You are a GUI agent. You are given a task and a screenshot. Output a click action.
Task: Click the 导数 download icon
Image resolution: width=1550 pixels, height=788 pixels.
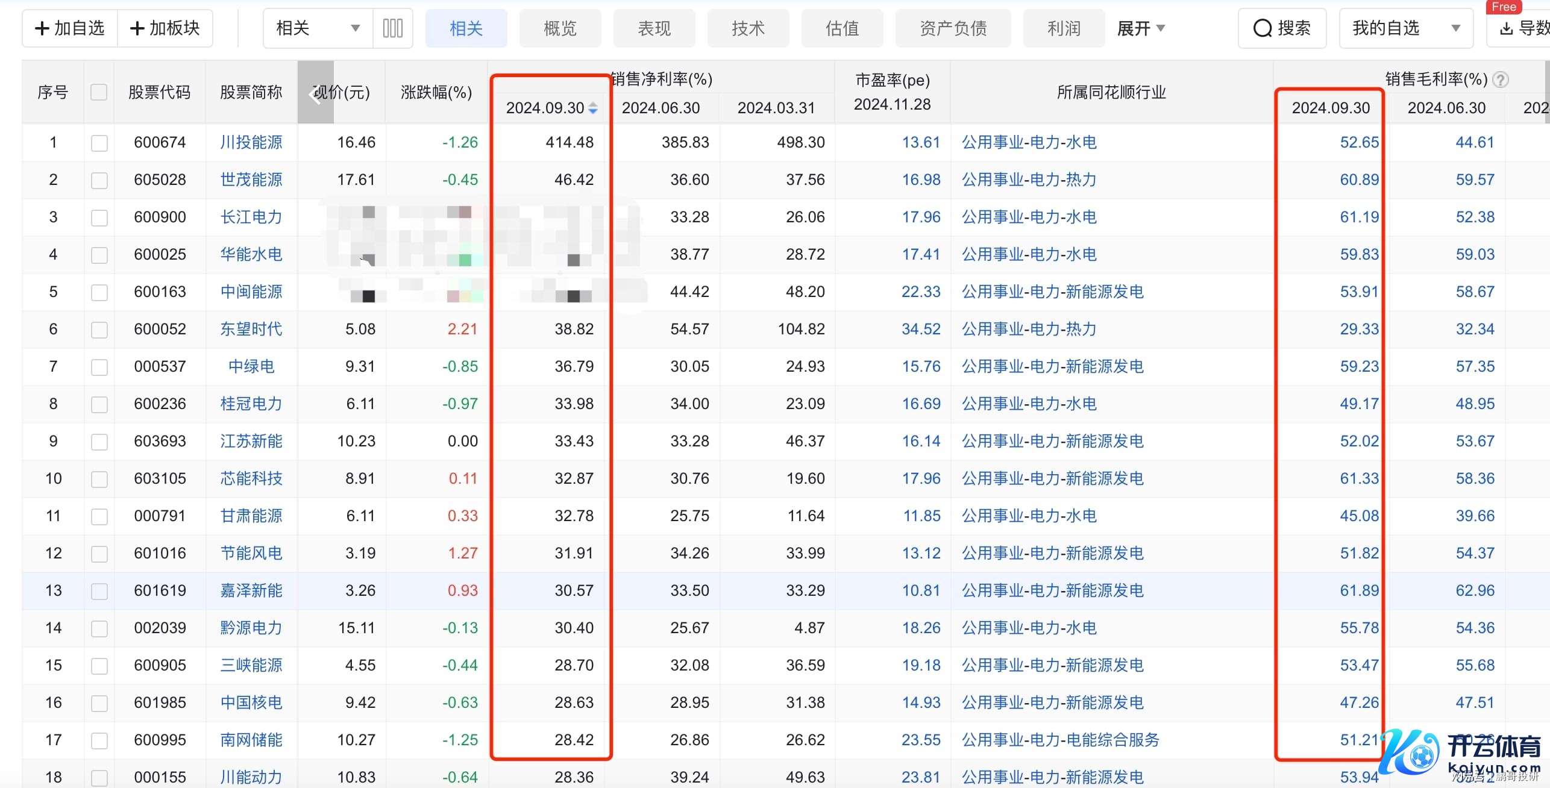click(x=1506, y=28)
